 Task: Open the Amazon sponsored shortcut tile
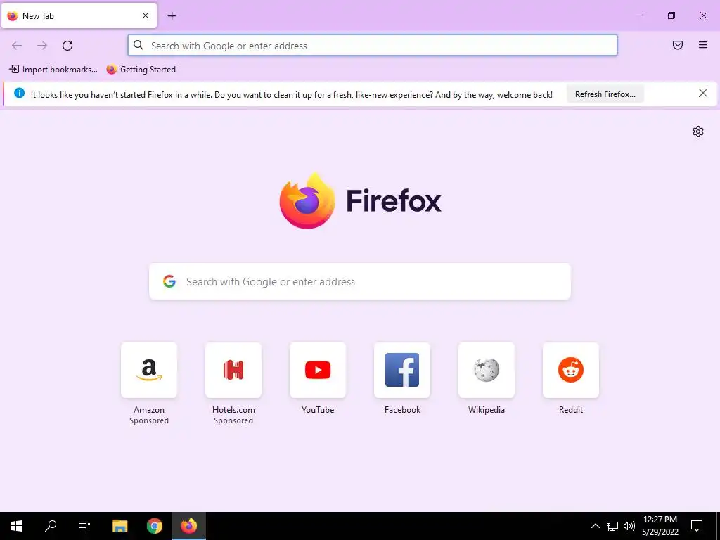149,370
